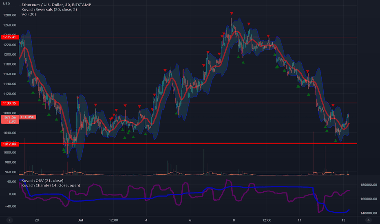Select the 1120.00 price axis label
The height and width of the screenshot is (224, 380).
click(x=10, y=94)
